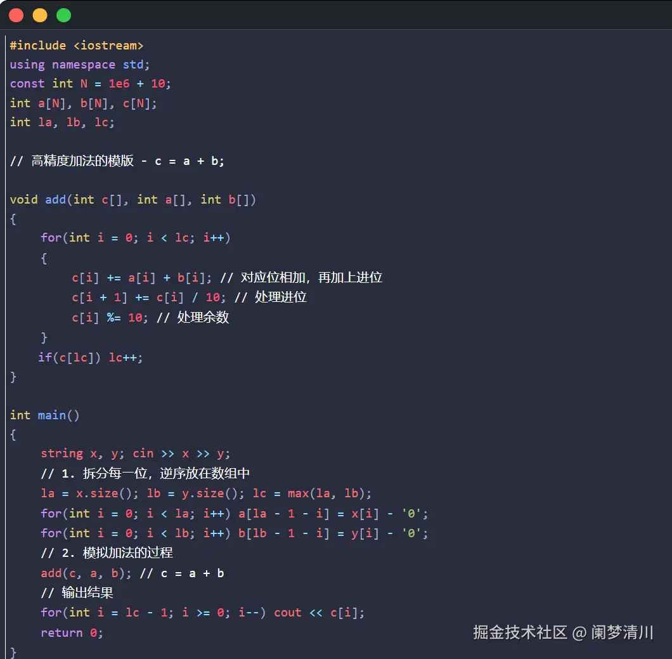Click the 'int a[N], b[N], c[N];' line
672x659 pixels.
tap(84, 103)
